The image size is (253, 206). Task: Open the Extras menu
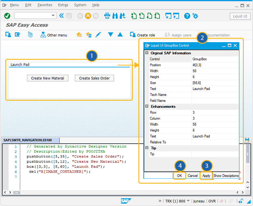click(63, 5)
